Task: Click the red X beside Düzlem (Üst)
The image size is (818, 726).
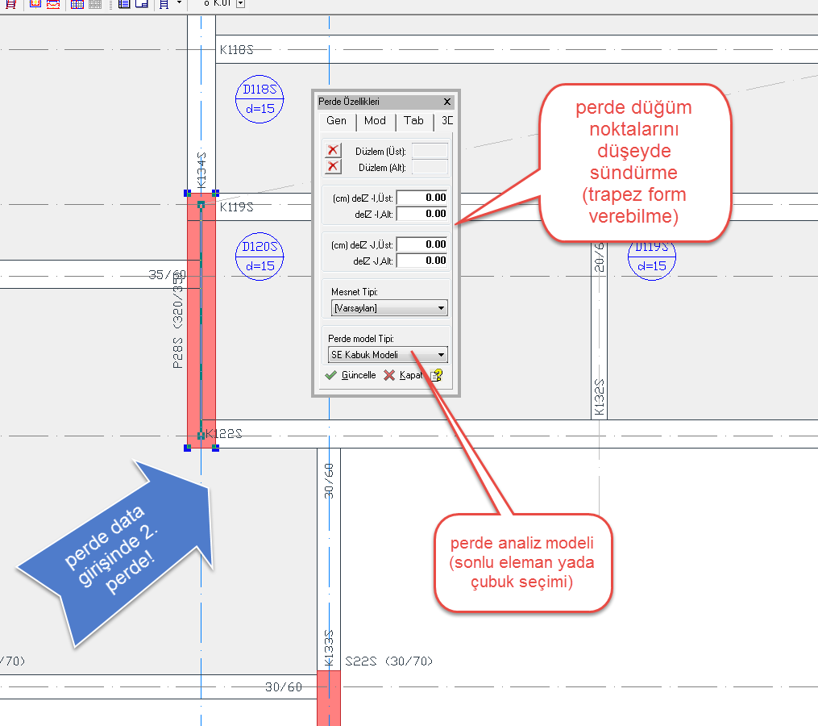Action: click(x=333, y=151)
